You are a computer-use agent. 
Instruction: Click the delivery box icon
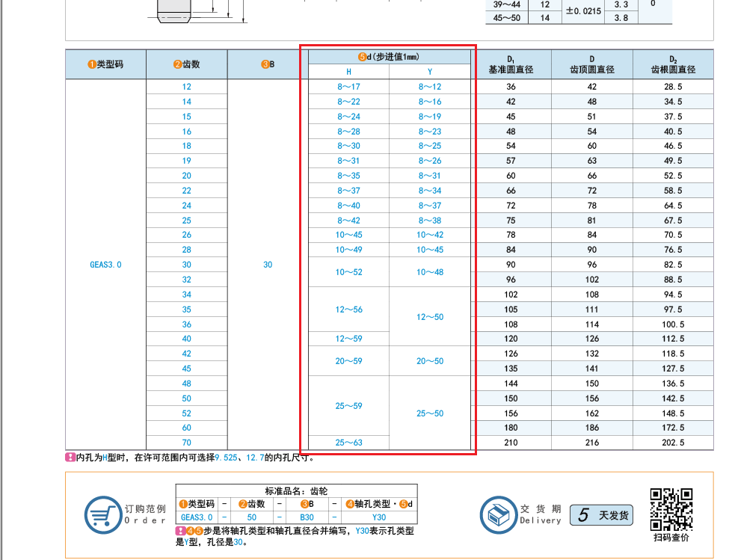pyautogui.click(x=499, y=515)
